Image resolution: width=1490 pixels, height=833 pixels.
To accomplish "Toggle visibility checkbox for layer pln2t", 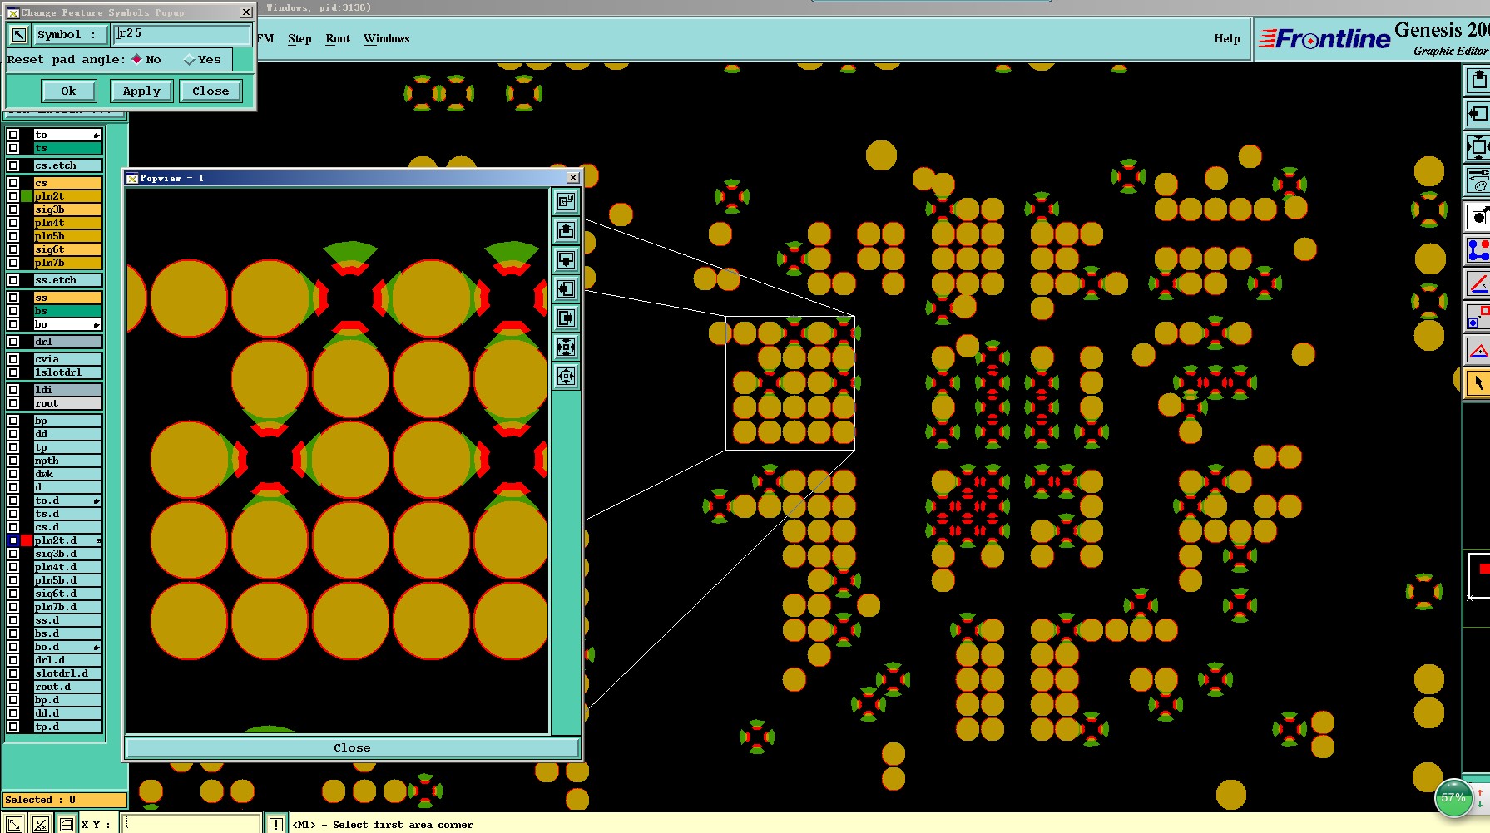I will pos(13,196).
